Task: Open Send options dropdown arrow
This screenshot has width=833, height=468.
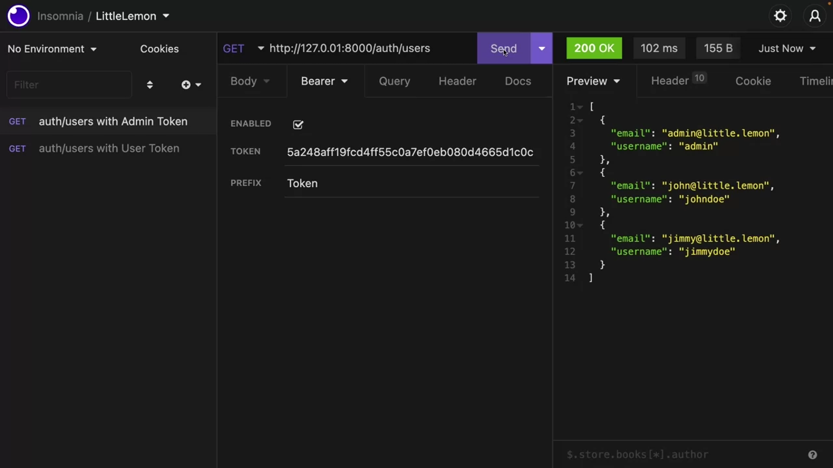Action: [542, 48]
